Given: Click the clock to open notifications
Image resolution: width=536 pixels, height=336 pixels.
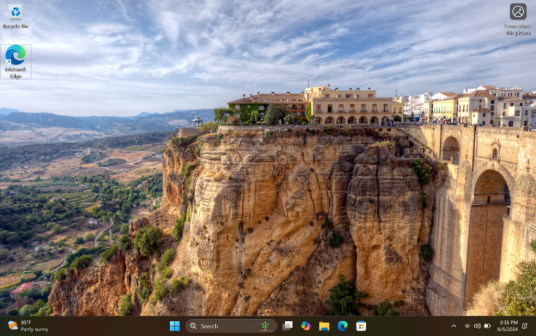Looking at the screenshot, I should coord(510,322).
